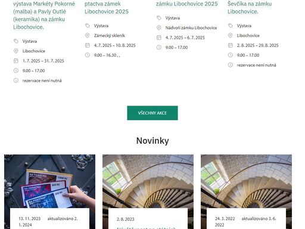This screenshot has height=229, width=305.
Task: Select the Novinky heading
Action: click(x=152, y=141)
